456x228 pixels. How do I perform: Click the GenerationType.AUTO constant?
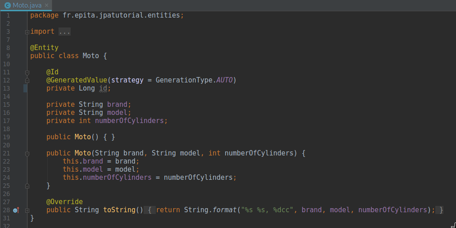pos(225,80)
